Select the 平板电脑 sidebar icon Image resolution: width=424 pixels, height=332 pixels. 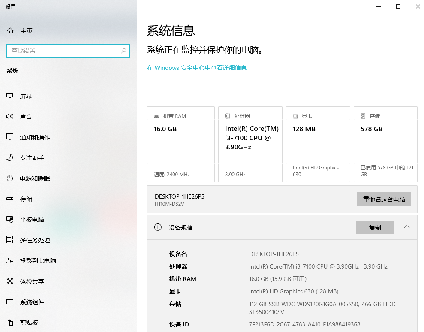pyautogui.click(x=9, y=219)
